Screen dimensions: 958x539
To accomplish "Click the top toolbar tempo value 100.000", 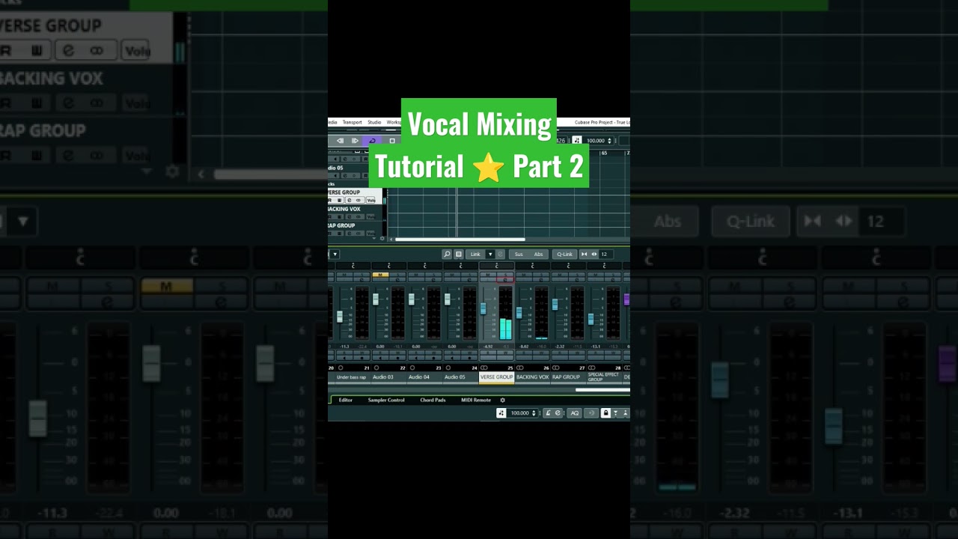I will tap(596, 141).
